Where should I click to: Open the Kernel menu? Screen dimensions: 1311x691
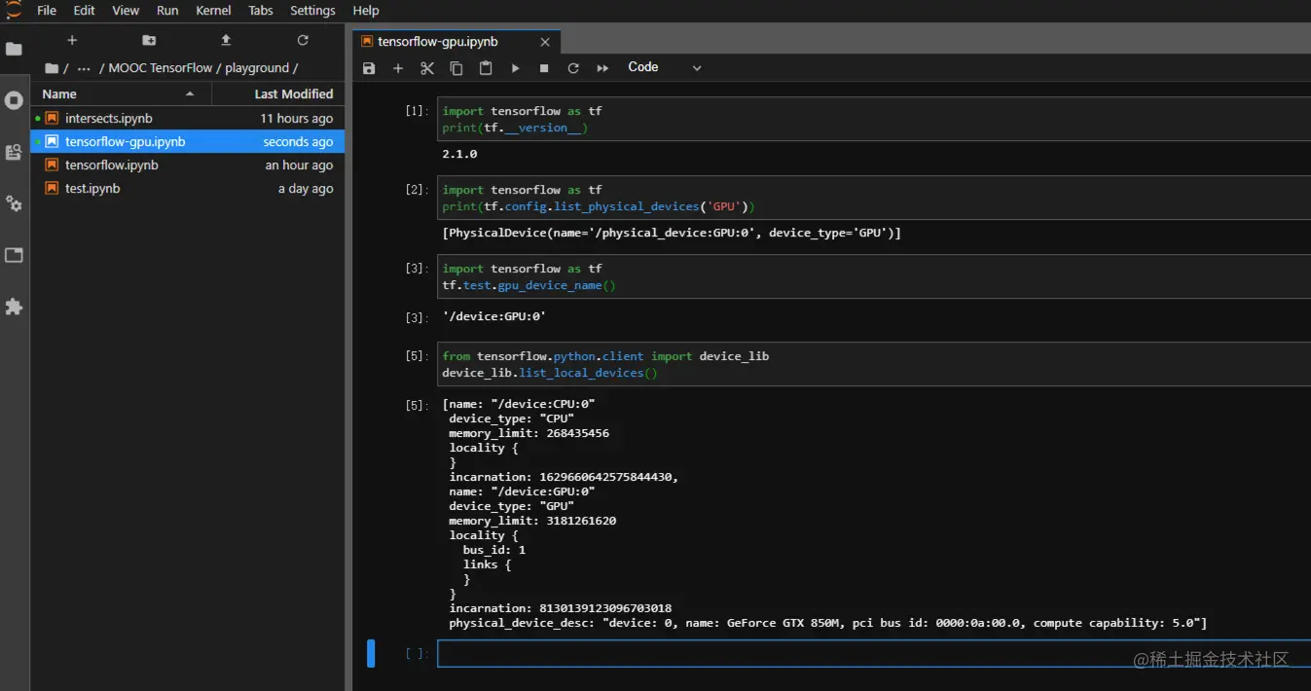(x=213, y=11)
